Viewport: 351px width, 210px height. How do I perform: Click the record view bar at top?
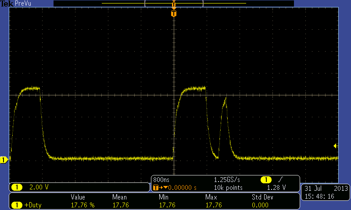pos(174,3)
